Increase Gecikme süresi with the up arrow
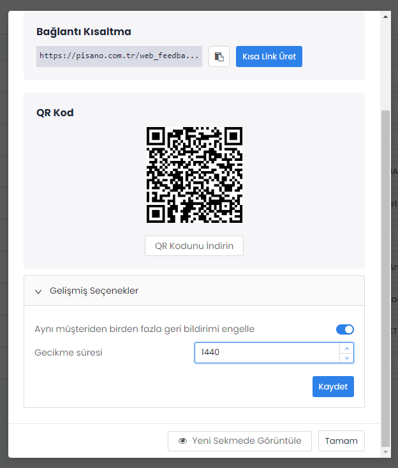 tap(346, 348)
